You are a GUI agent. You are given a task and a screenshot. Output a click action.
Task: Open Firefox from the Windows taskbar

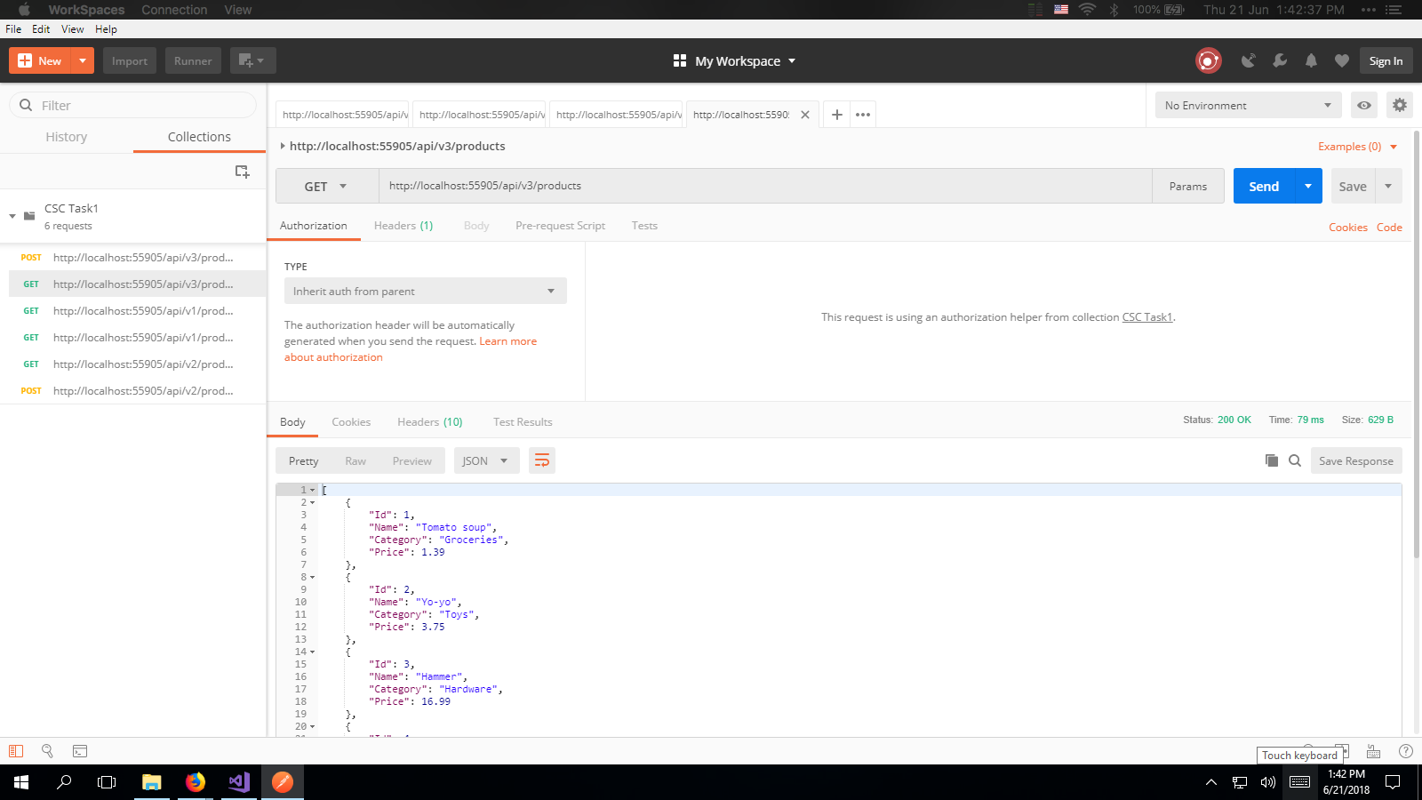196,782
